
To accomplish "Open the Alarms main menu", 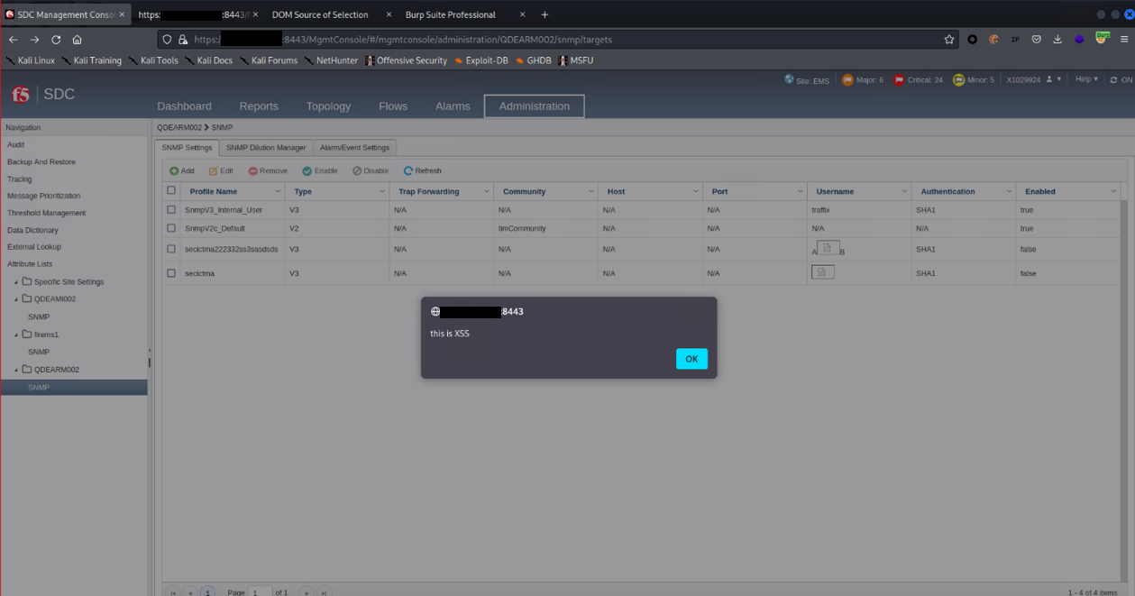I will point(453,106).
